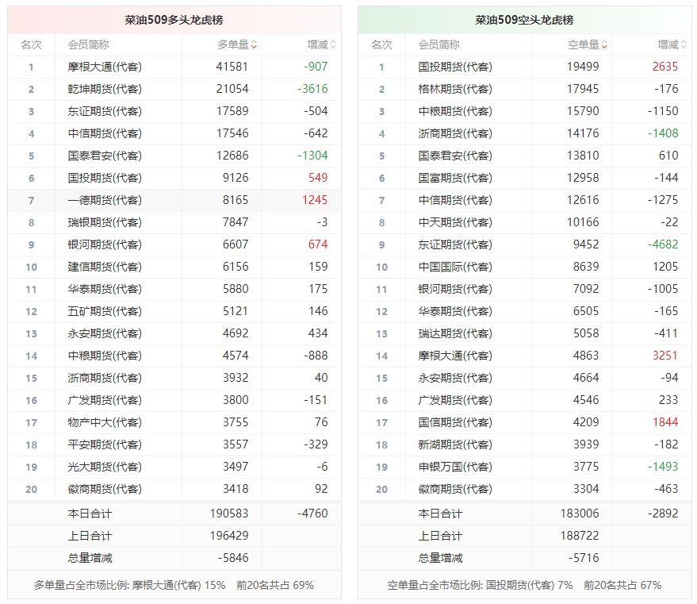Click short 上日合计 total 188722

coord(580,536)
